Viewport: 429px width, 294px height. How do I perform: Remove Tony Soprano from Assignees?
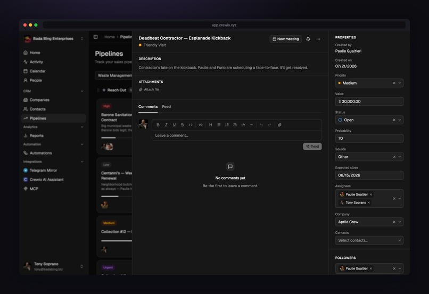369,203
